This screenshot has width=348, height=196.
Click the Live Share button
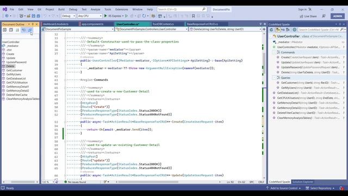coord(308,16)
